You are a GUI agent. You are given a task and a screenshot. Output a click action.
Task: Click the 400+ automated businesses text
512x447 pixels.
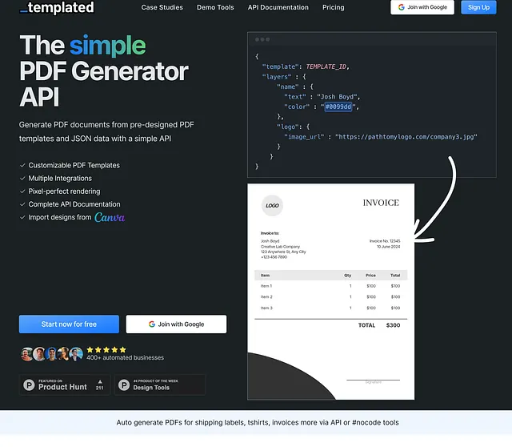coord(125,357)
